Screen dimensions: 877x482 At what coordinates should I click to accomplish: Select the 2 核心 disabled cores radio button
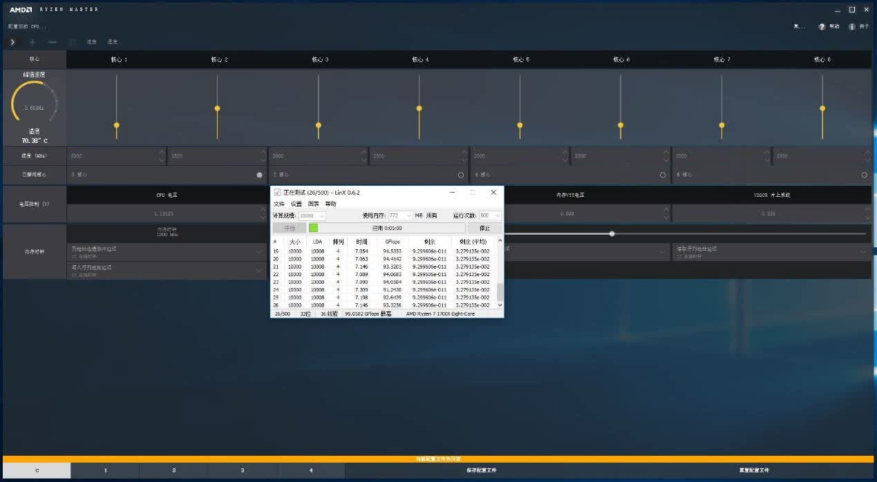pyautogui.click(x=461, y=175)
